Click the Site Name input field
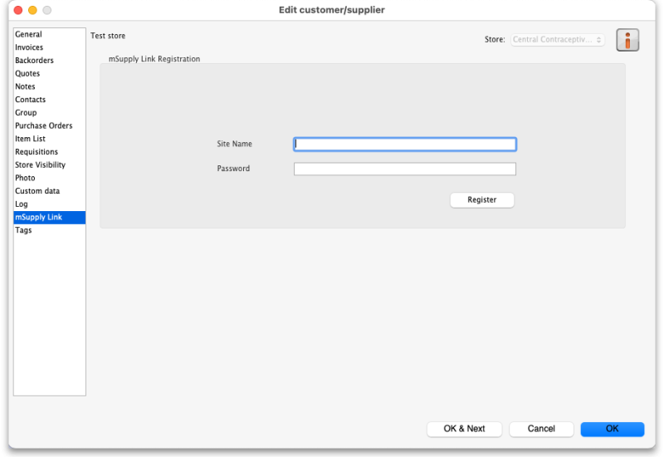664x457 pixels. 405,144
